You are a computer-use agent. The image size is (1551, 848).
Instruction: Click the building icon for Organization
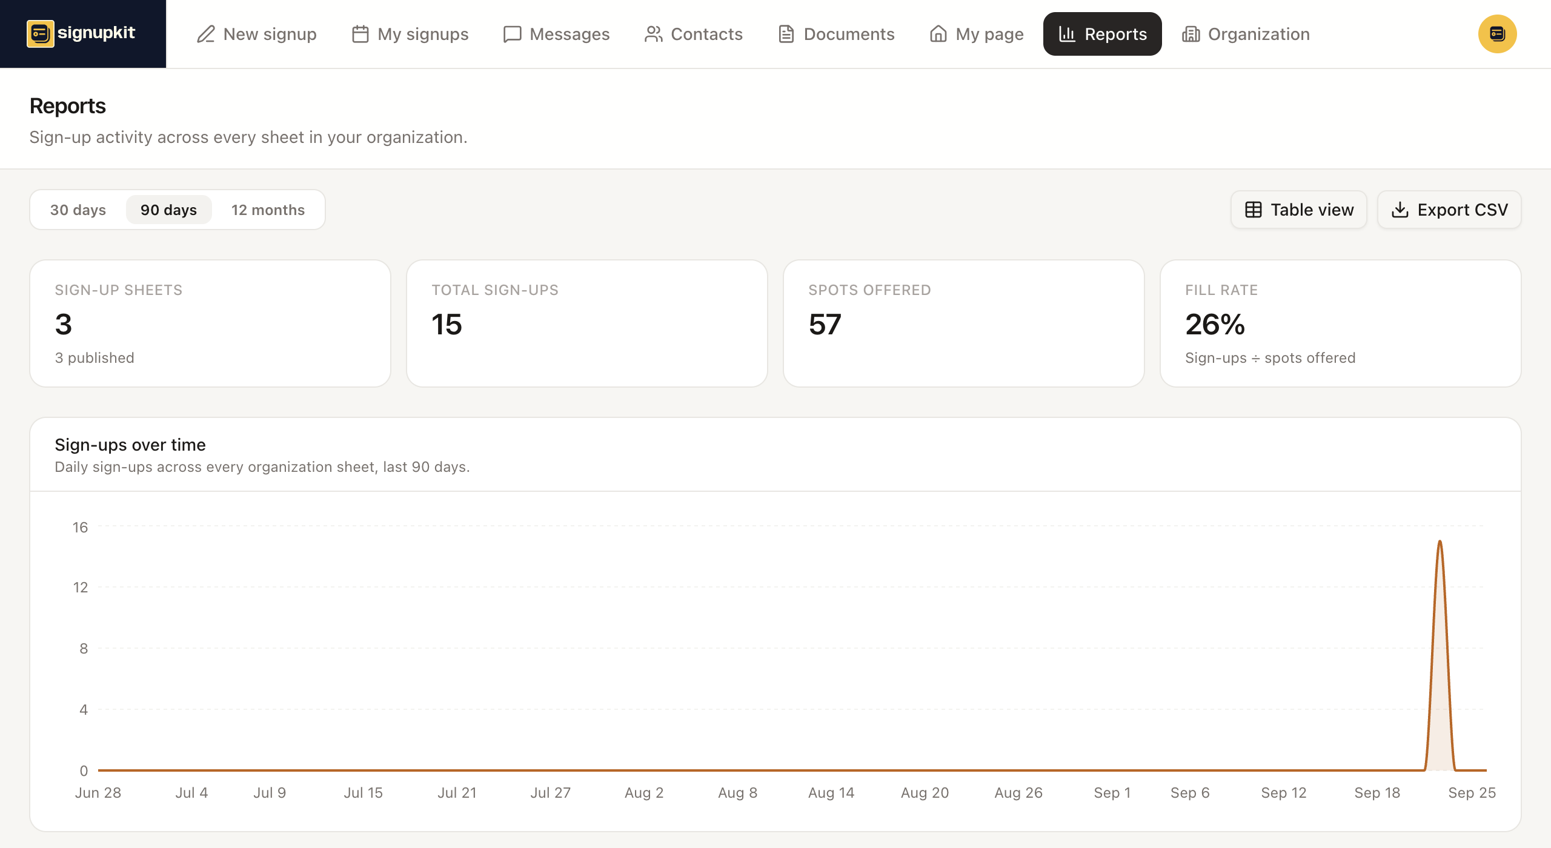click(x=1191, y=34)
